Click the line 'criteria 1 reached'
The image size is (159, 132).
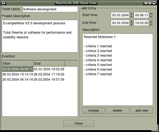[x=98, y=46]
